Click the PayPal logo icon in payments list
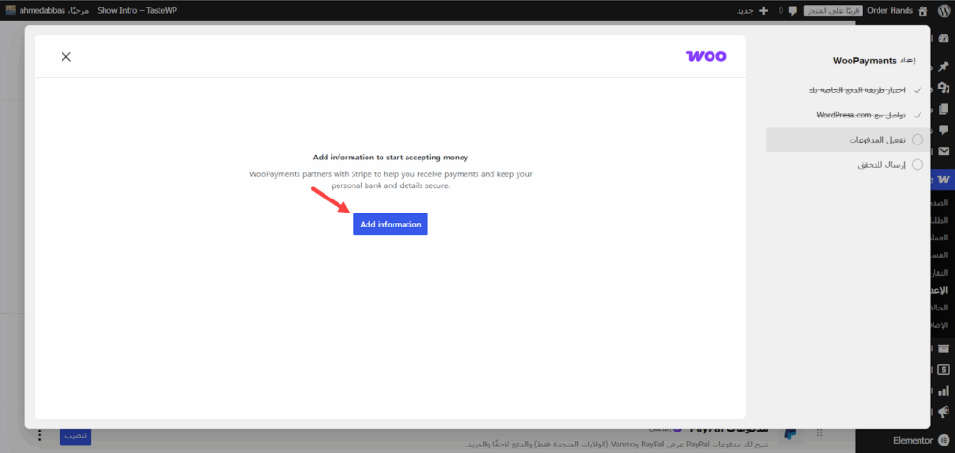The height and width of the screenshot is (453, 955). click(790, 433)
